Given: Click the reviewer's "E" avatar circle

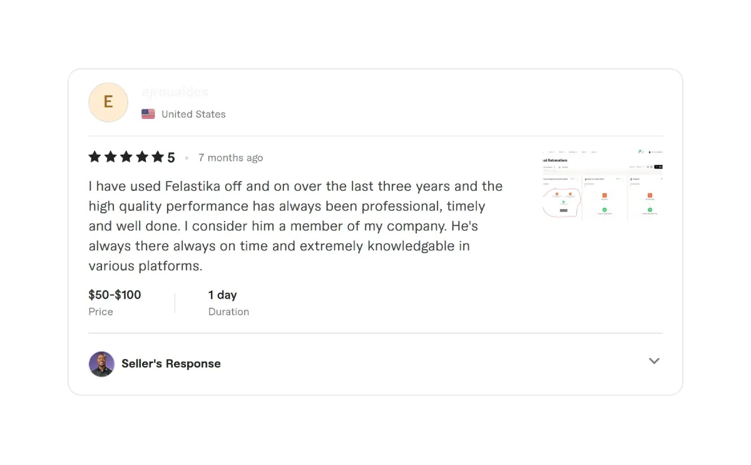Looking at the screenshot, I should tap(108, 102).
